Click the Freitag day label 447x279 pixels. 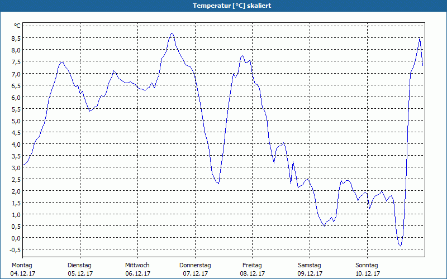pyautogui.click(x=253, y=265)
